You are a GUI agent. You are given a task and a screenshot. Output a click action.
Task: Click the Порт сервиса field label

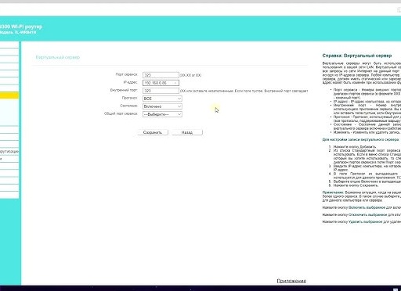coord(126,74)
